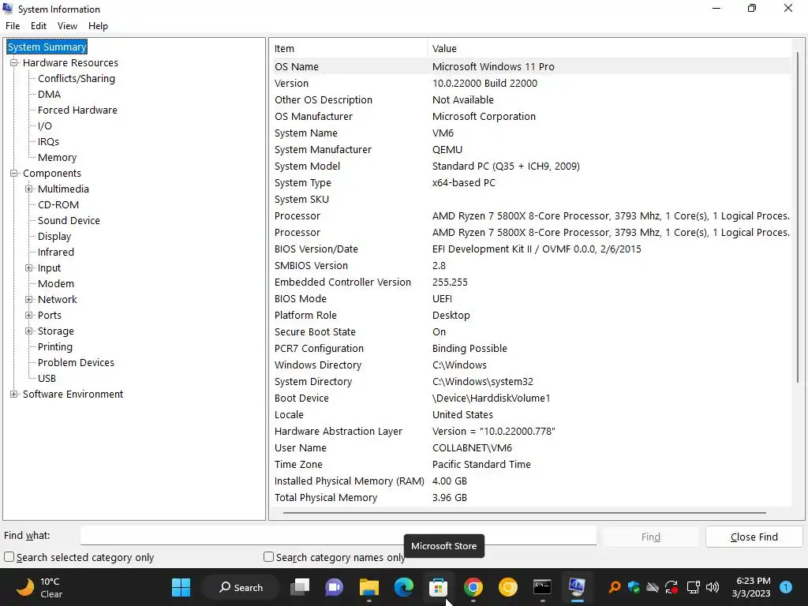Launch Microsoft Edge from taskbar
The height and width of the screenshot is (606, 808).
pos(403,587)
